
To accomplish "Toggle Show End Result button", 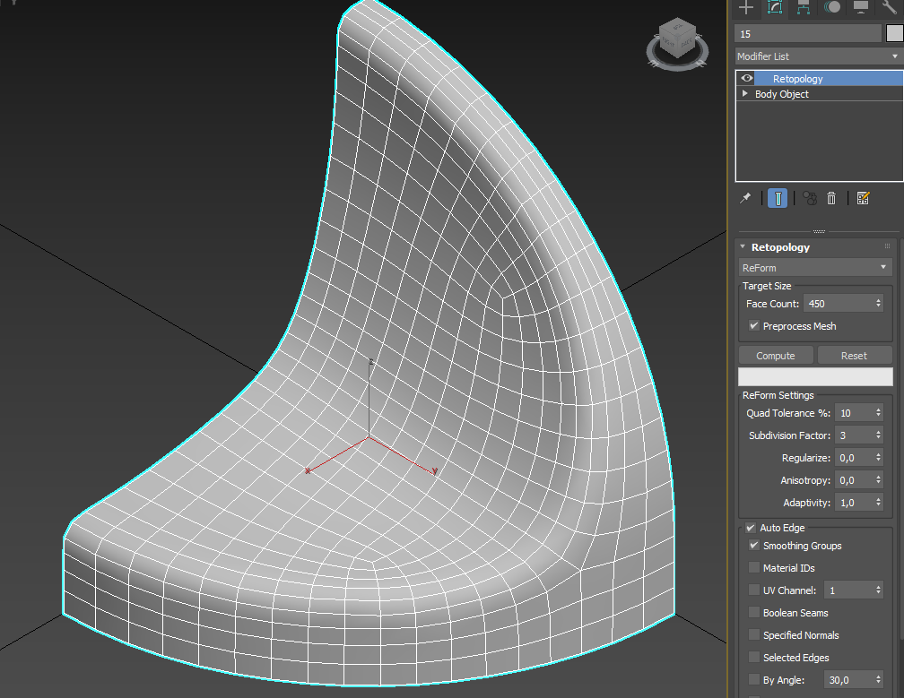I will click(x=778, y=198).
